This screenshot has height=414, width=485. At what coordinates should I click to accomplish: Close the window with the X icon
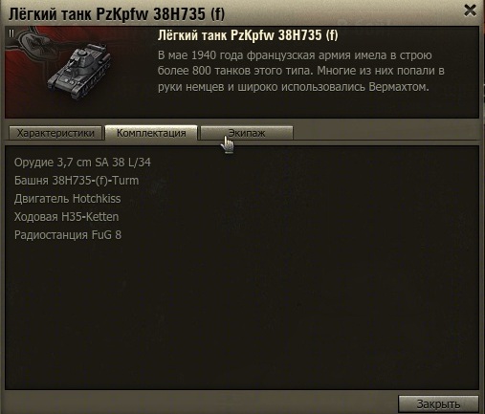(470, 11)
